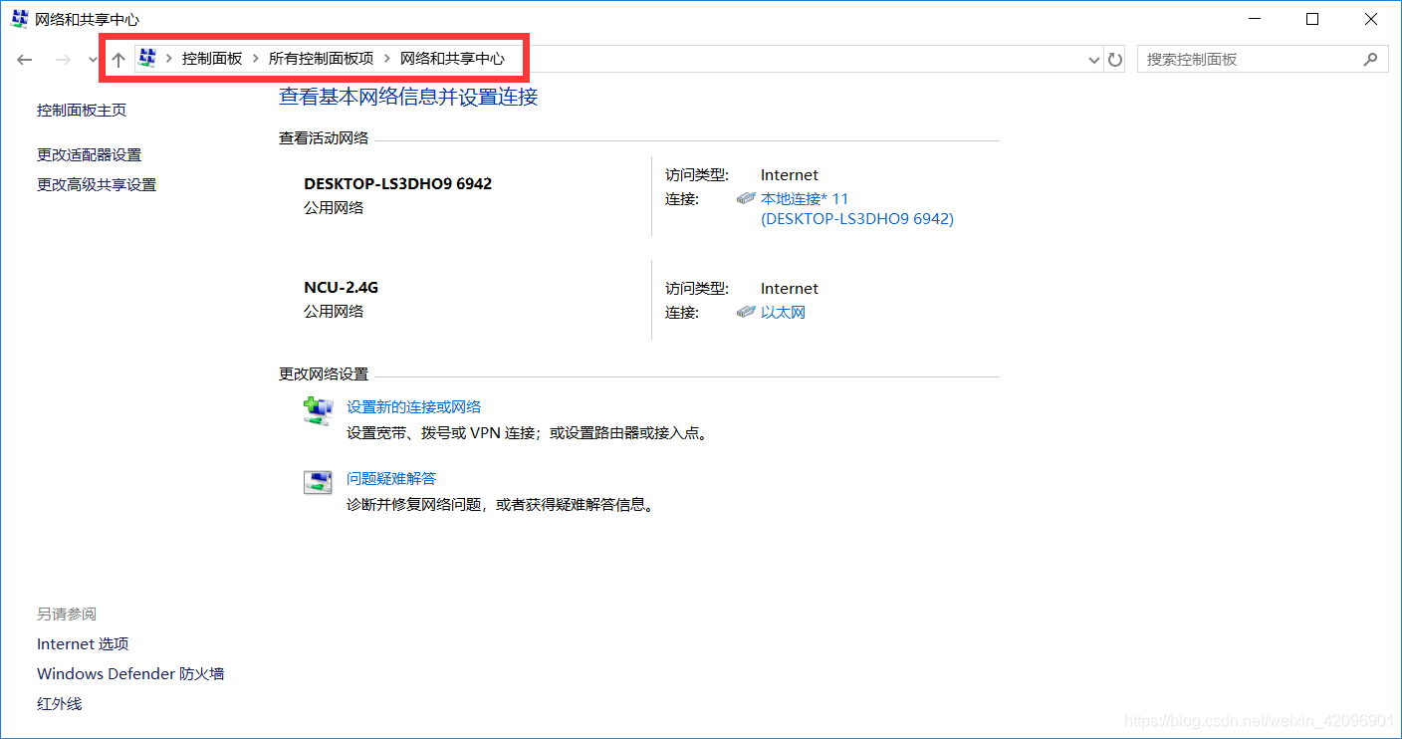This screenshot has width=1402, height=739.
Task: Click the magnifier icon in the search box
Action: click(x=1372, y=59)
